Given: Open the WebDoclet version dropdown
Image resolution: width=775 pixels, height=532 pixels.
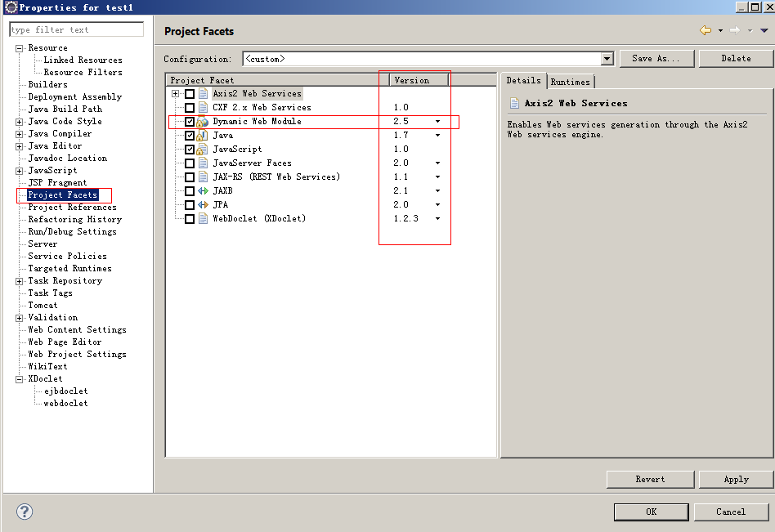Looking at the screenshot, I should 437,218.
